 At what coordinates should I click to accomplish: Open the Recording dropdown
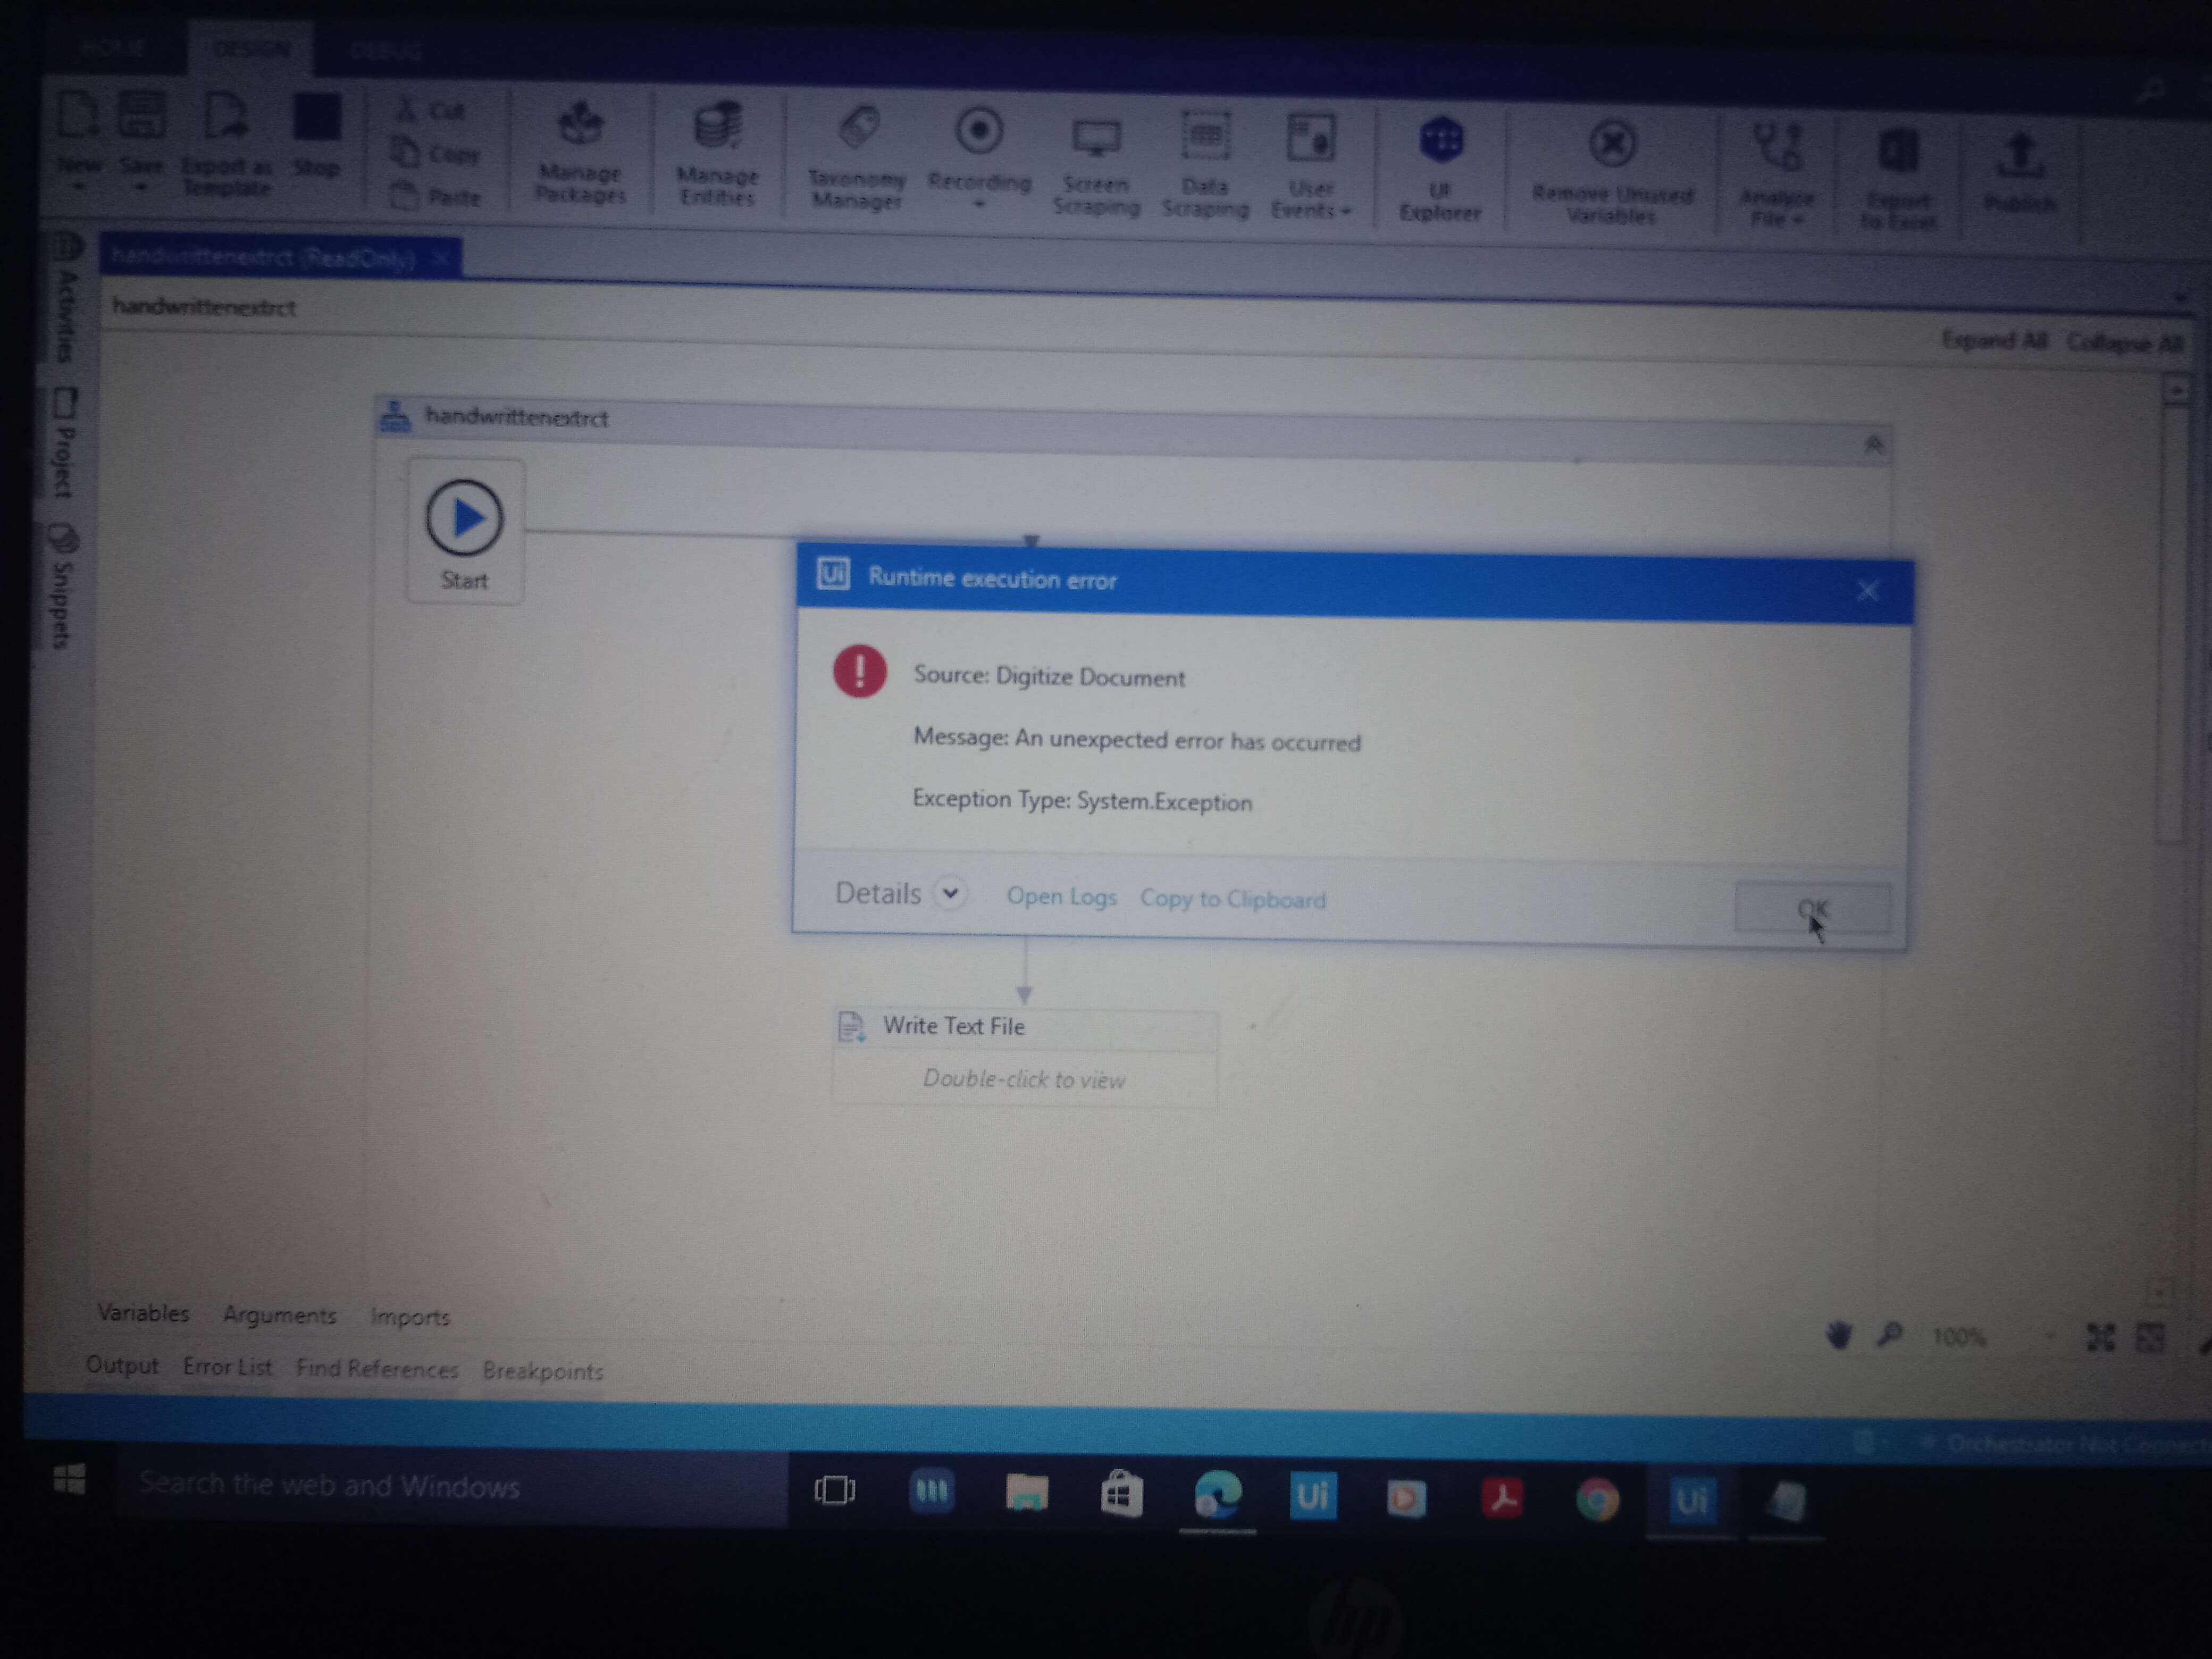coord(979,204)
